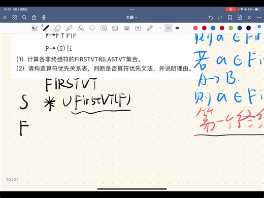Redo the last undone action

pyautogui.click(x=220, y=17)
